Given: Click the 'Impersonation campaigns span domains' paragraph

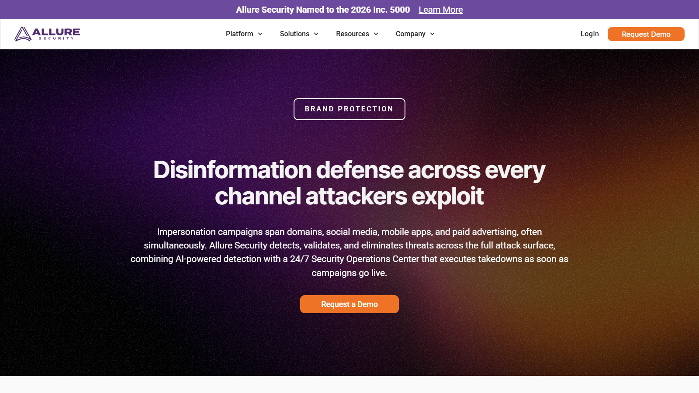Looking at the screenshot, I should pyautogui.click(x=349, y=252).
